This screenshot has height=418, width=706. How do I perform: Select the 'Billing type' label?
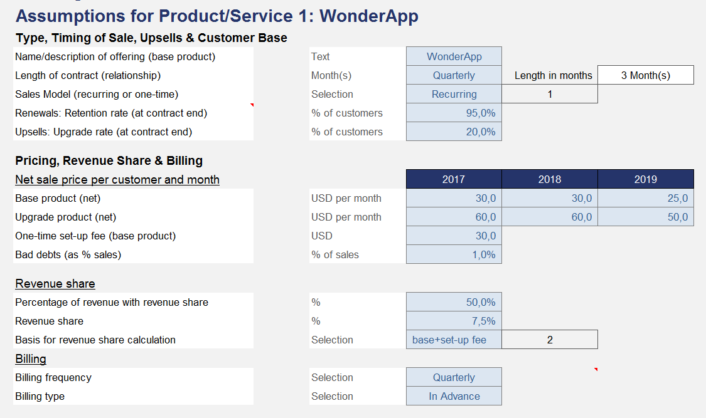click(40, 397)
